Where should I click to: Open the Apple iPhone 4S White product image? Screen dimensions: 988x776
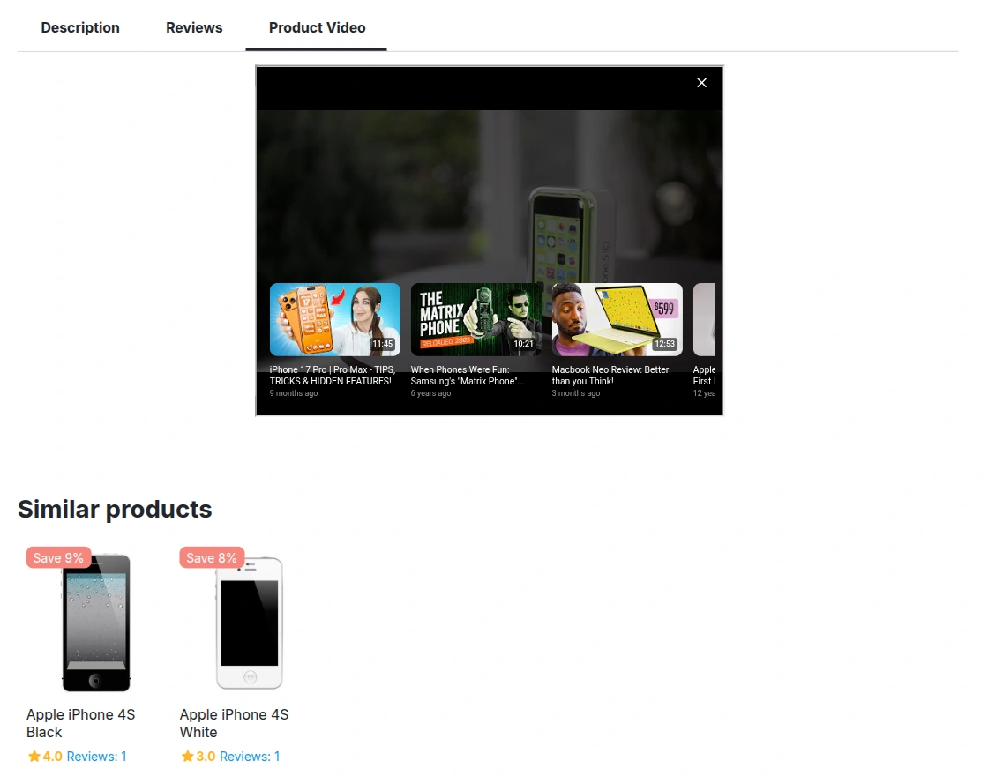coord(250,623)
